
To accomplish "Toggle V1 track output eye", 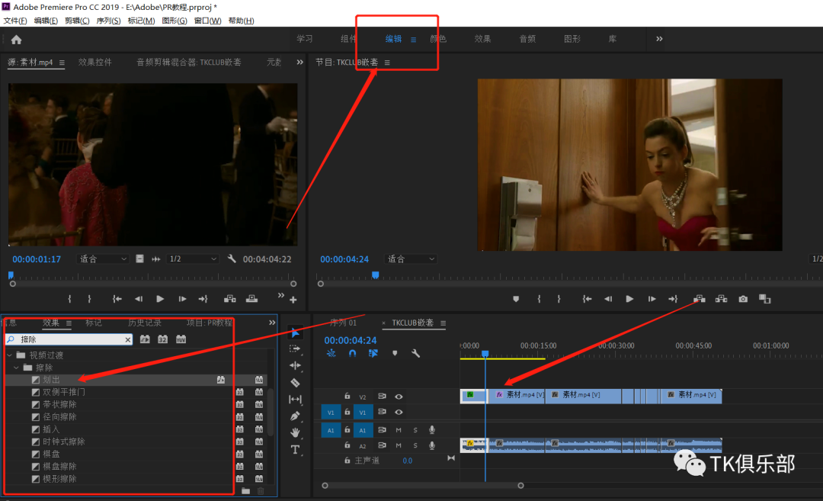I will pyautogui.click(x=399, y=413).
